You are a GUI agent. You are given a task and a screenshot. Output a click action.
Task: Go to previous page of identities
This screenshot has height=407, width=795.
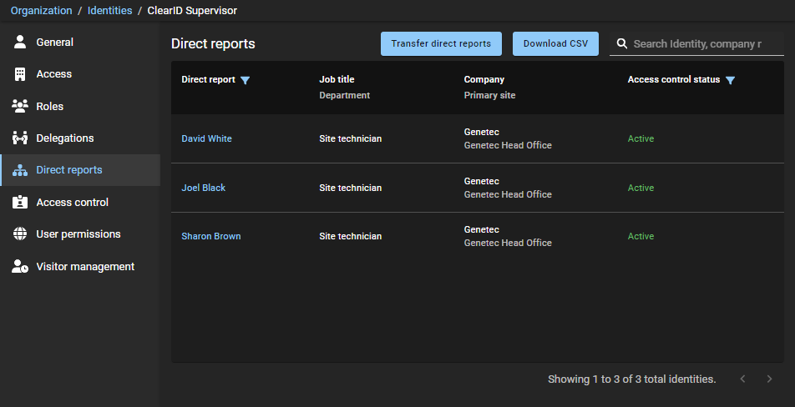(742, 379)
